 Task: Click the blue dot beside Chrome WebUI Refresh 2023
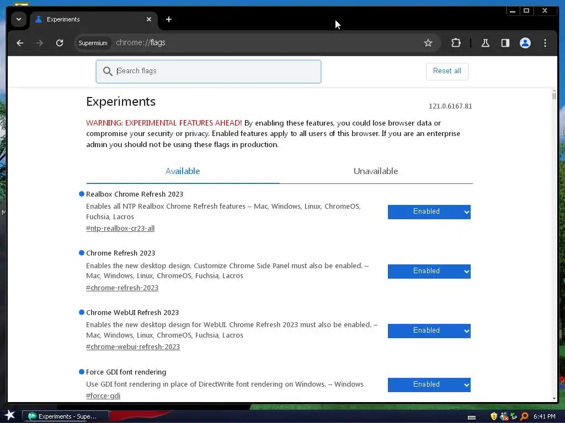[x=82, y=312]
